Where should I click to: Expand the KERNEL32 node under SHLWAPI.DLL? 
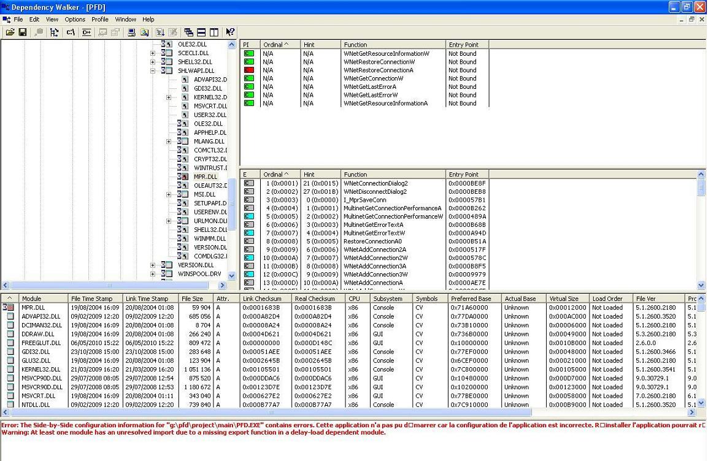pyautogui.click(x=169, y=97)
